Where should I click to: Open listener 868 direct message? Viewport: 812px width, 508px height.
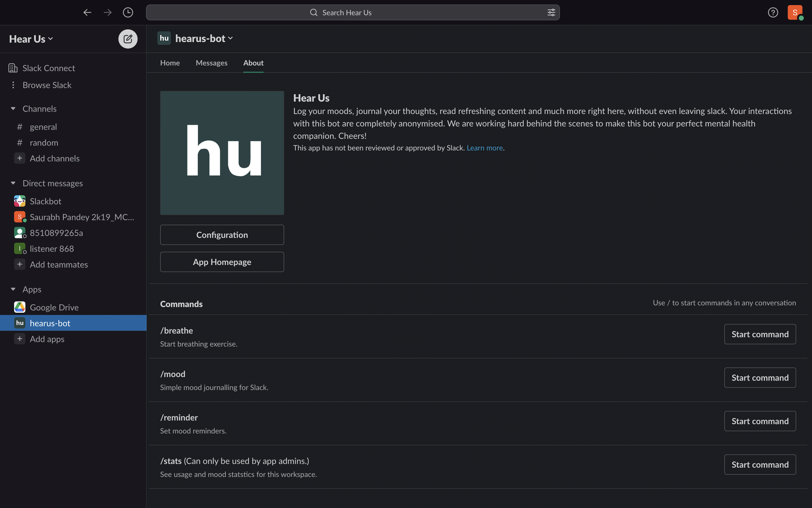[73, 249]
